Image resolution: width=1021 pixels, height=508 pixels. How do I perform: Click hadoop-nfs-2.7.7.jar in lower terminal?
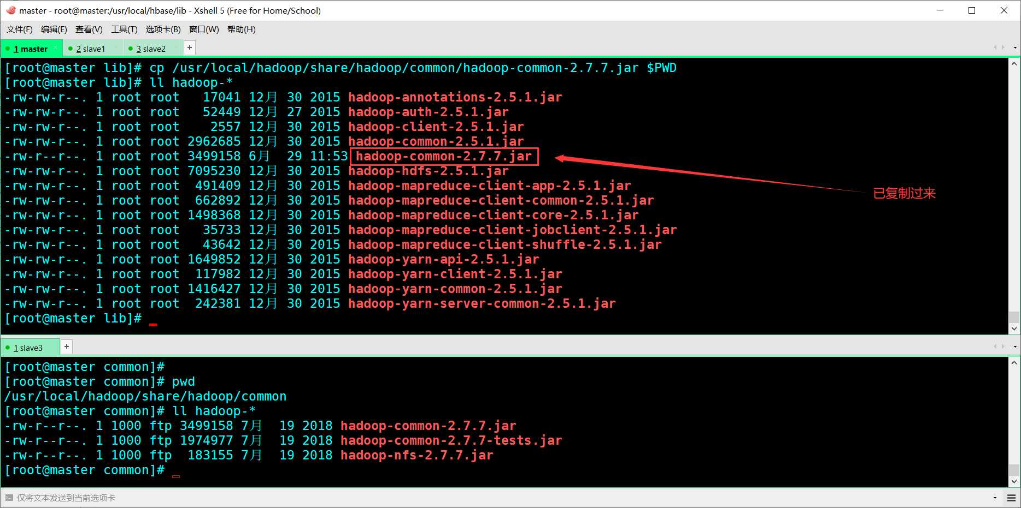pos(417,455)
